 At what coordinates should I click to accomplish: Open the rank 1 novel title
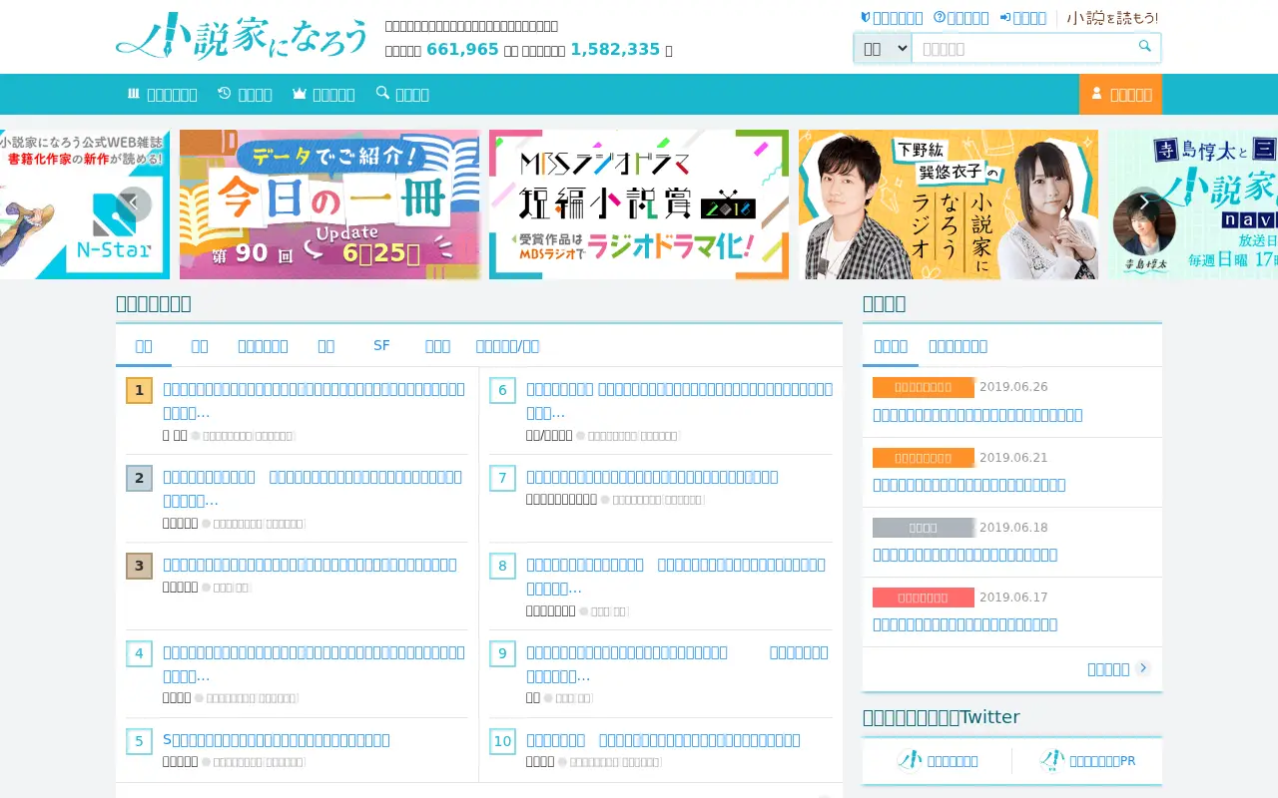pos(314,400)
